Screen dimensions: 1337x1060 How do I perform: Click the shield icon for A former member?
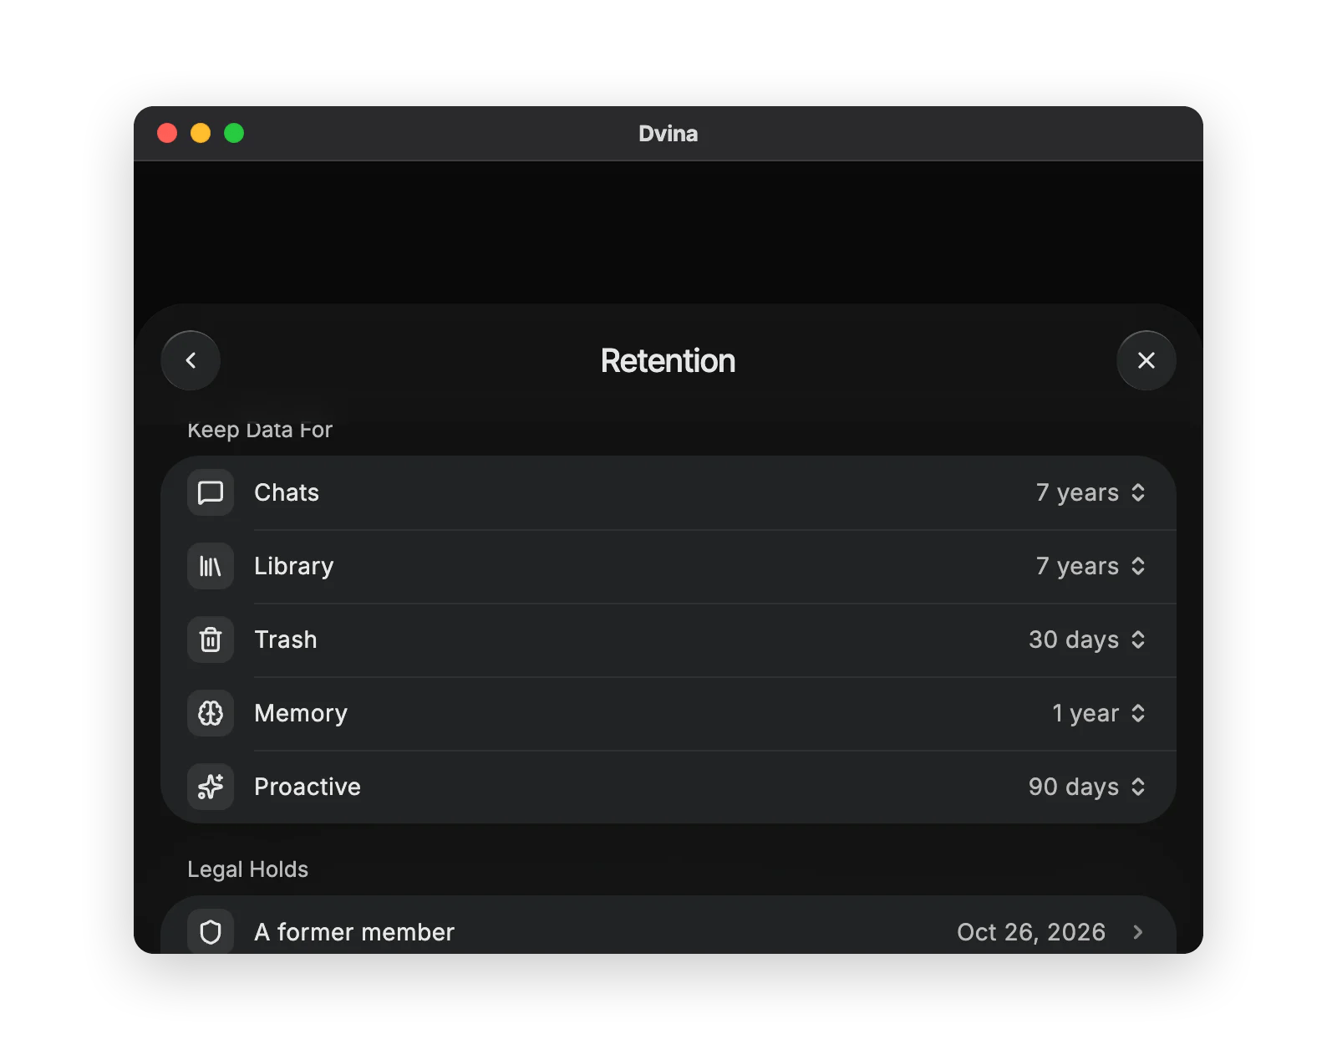click(x=211, y=931)
